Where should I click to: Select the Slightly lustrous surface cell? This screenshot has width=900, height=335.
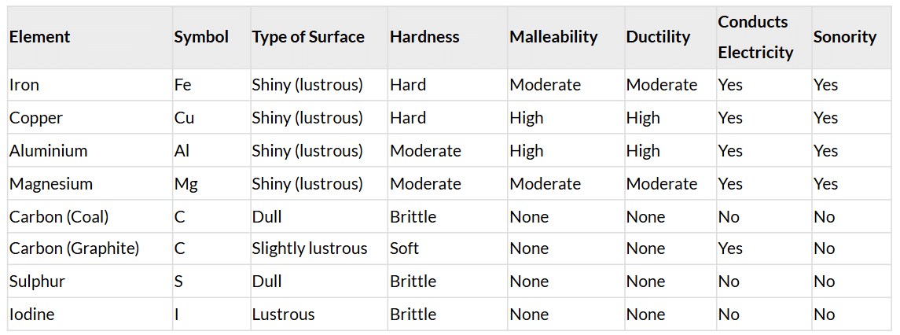pos(310,248)
